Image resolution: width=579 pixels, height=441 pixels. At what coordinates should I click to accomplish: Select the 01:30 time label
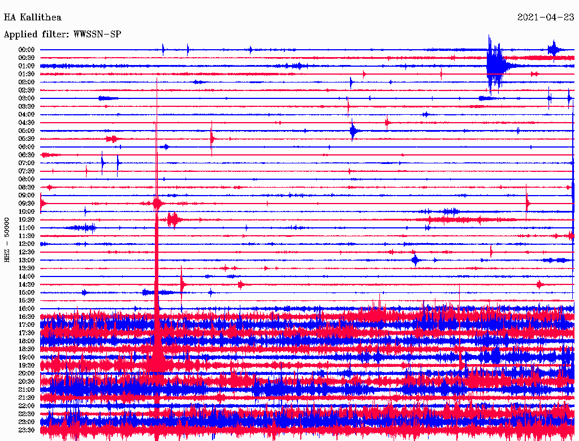coord(27,74)
